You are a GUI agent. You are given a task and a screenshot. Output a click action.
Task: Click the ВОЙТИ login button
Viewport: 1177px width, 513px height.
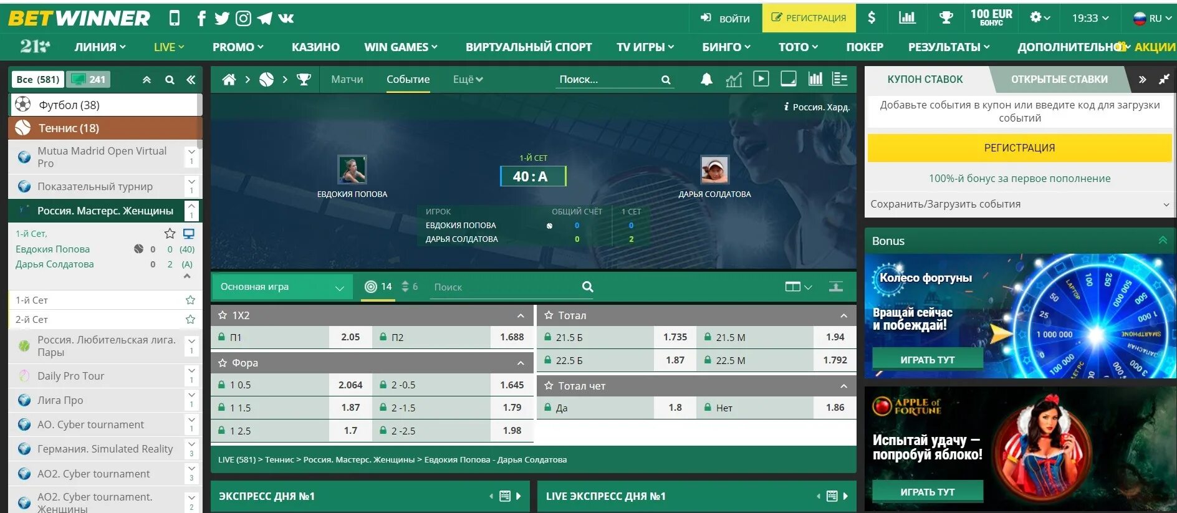(x=725, y=18)
